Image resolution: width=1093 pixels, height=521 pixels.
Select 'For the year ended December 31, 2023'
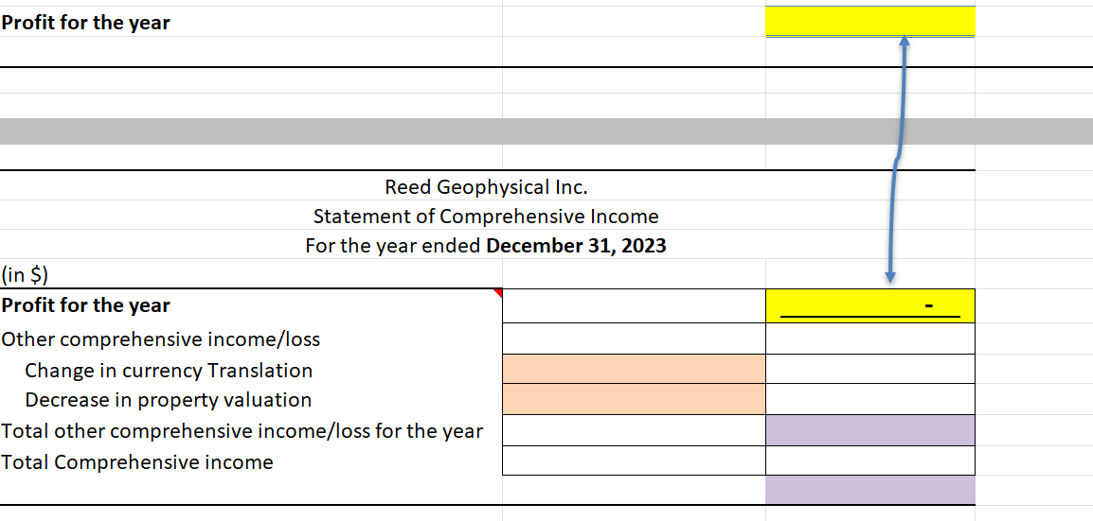[x=486, y=246]
